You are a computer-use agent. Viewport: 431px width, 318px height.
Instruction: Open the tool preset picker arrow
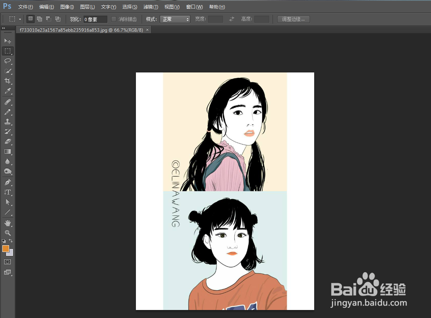[x=20, y=19]
